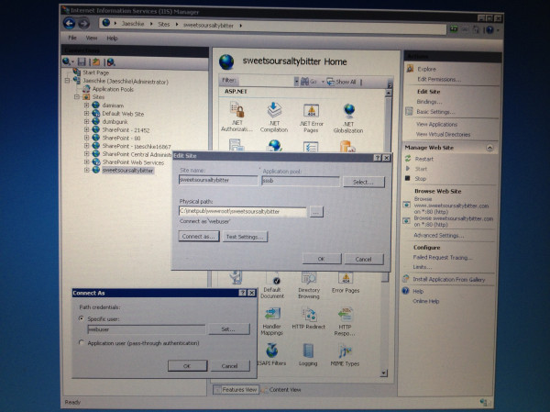
Task: Click browse ... button beside physical path
Action: click(316, 212)
